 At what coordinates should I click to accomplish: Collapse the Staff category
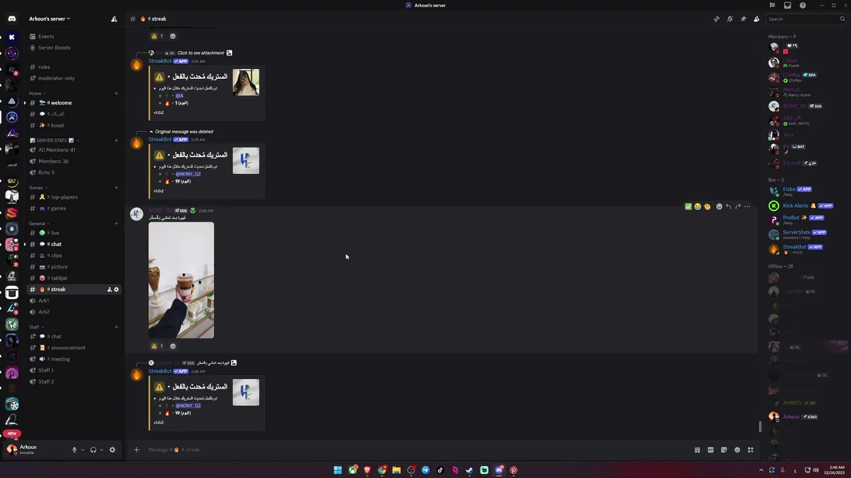coord(36,327)
